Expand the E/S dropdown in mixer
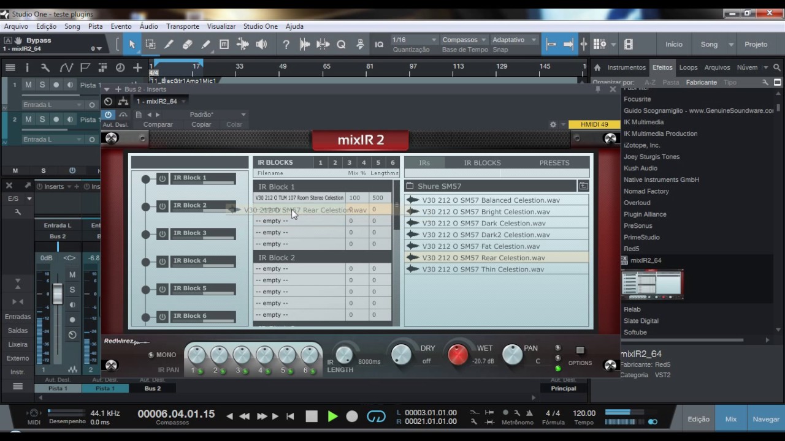785x441 pixels. 29,198
